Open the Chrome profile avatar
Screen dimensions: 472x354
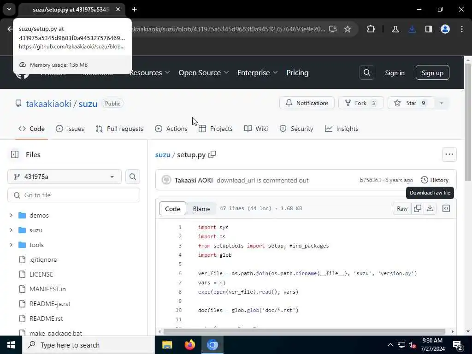click(445, 29)
